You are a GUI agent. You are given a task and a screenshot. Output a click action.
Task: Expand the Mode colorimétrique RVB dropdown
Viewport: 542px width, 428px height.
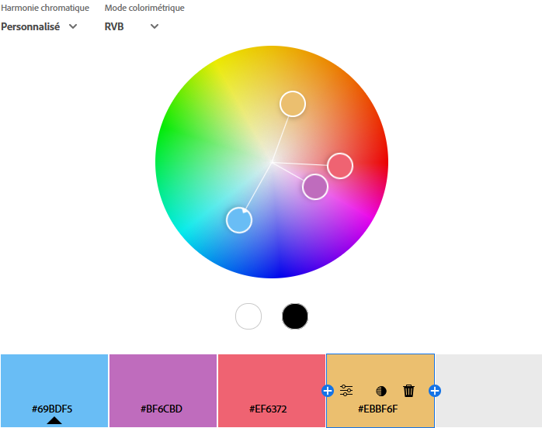point(131,26)
